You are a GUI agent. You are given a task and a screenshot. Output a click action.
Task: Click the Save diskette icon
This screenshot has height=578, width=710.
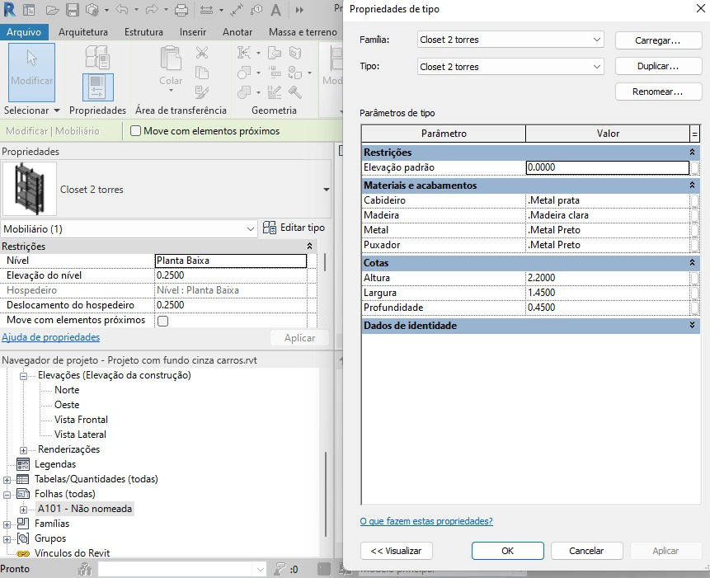pos(72,10)
